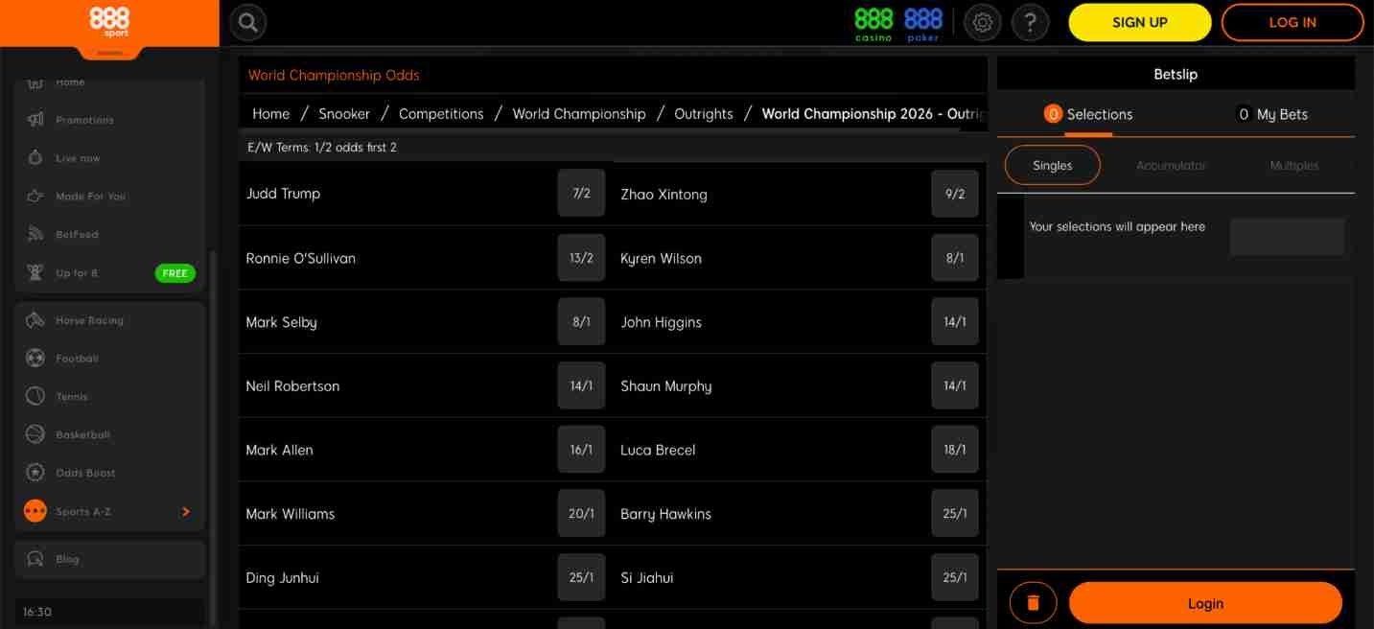Select John Higgins 14/1 odds
Viewport: 1374px width, 629px height.
tap(955, 322)
